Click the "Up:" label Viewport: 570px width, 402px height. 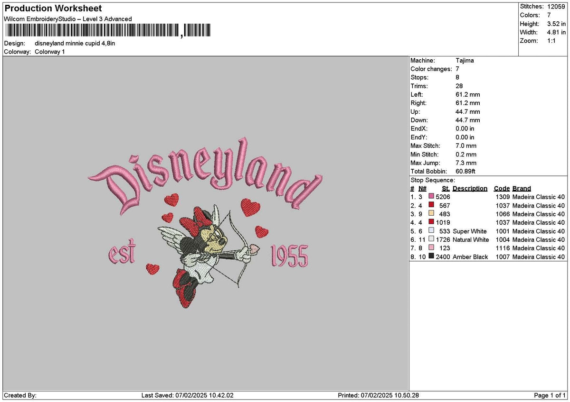[x=416, y=112]
